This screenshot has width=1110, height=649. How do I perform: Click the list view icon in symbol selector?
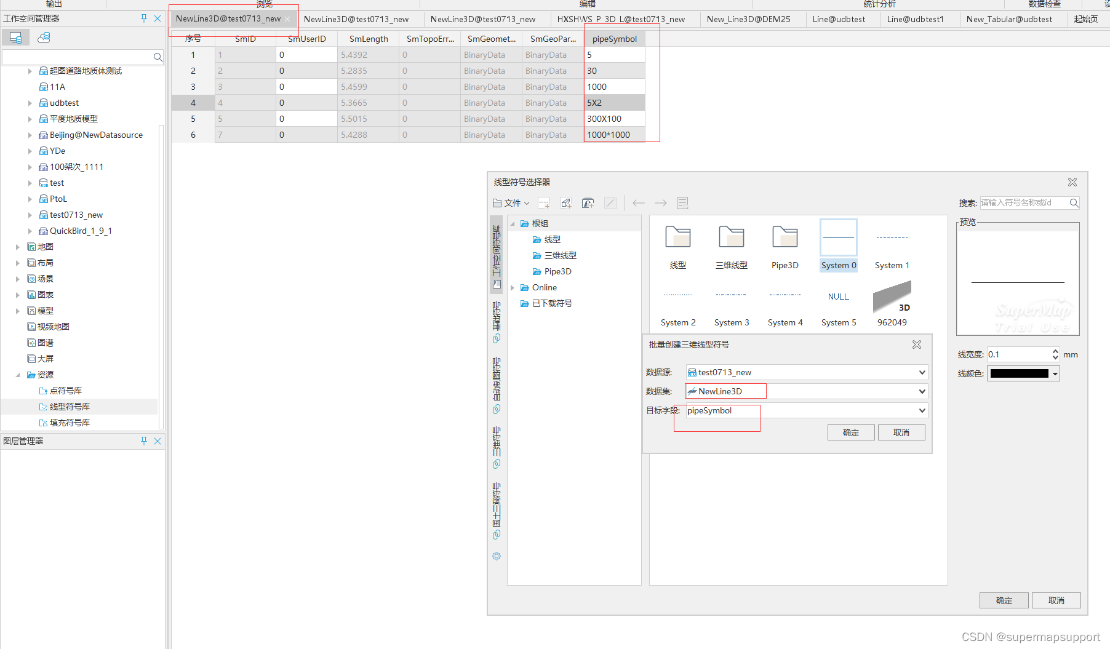(682, 203)
